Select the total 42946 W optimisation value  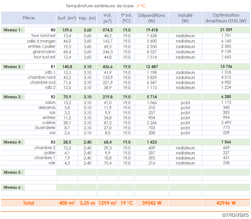[x=226, y=203]
